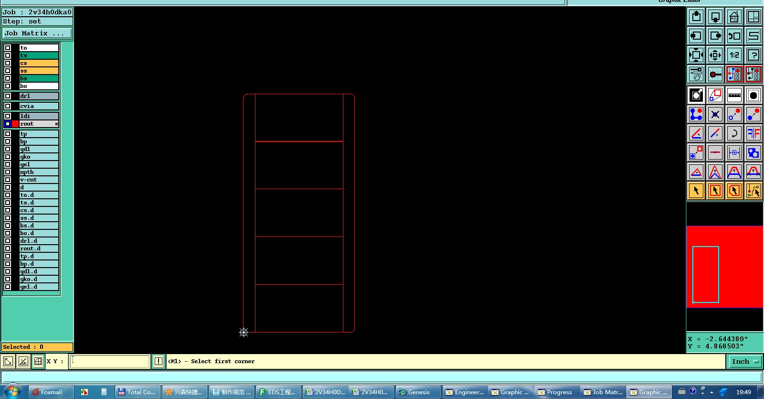Open Foxmail from the taskbar

[52, 392]
